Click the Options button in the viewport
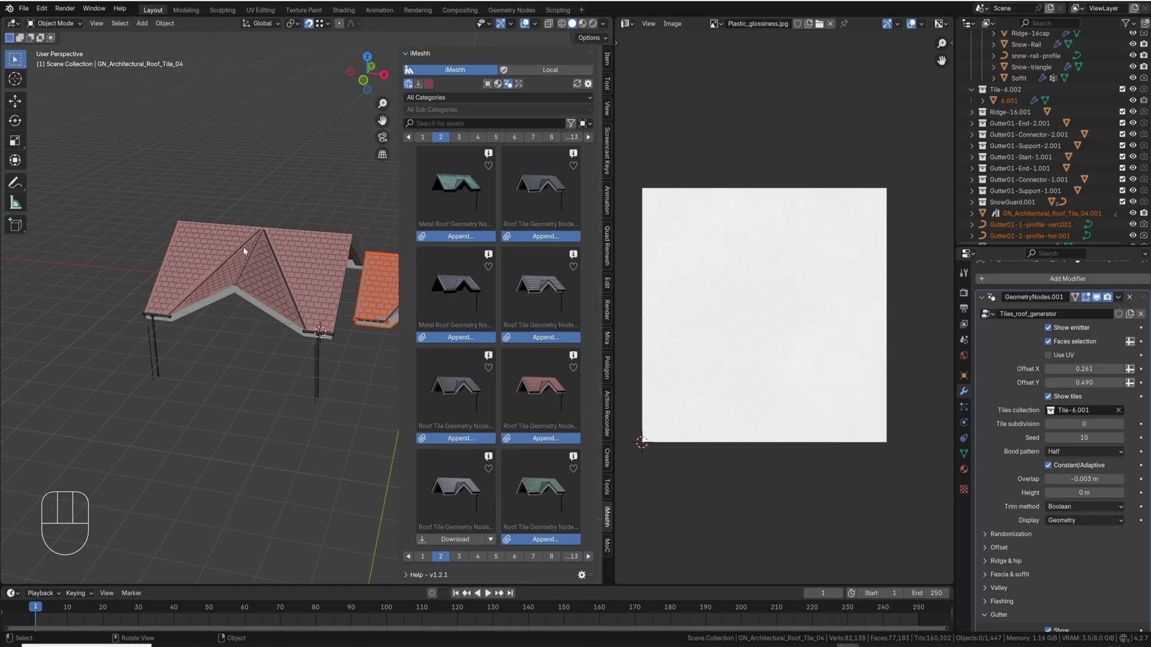The image size is (1151, 647). point(592,38)
